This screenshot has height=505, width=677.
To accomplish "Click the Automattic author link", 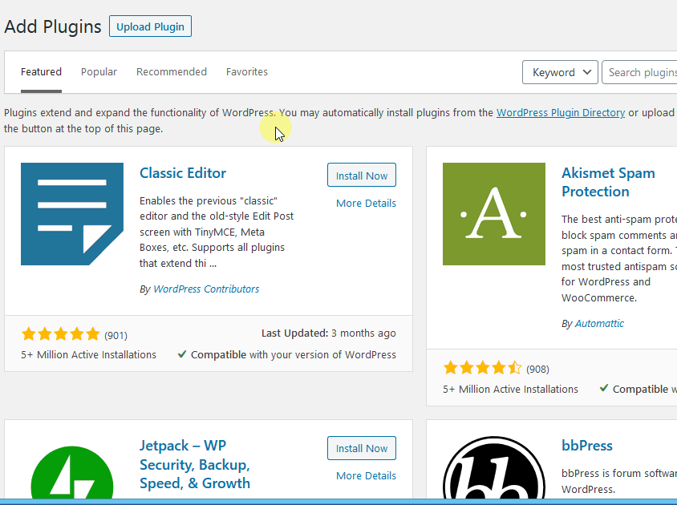I will 599,324.
